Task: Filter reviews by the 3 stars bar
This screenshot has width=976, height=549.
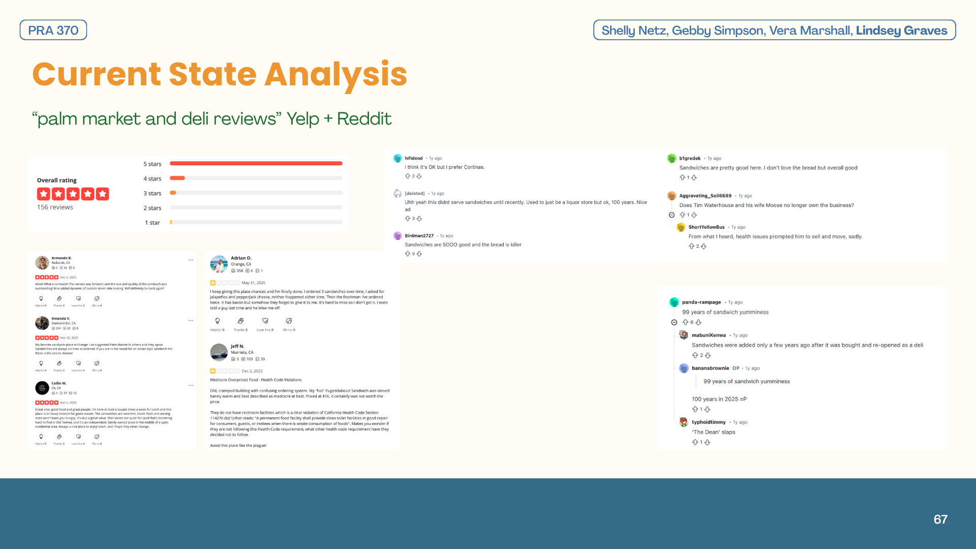Action: point(256,193)
